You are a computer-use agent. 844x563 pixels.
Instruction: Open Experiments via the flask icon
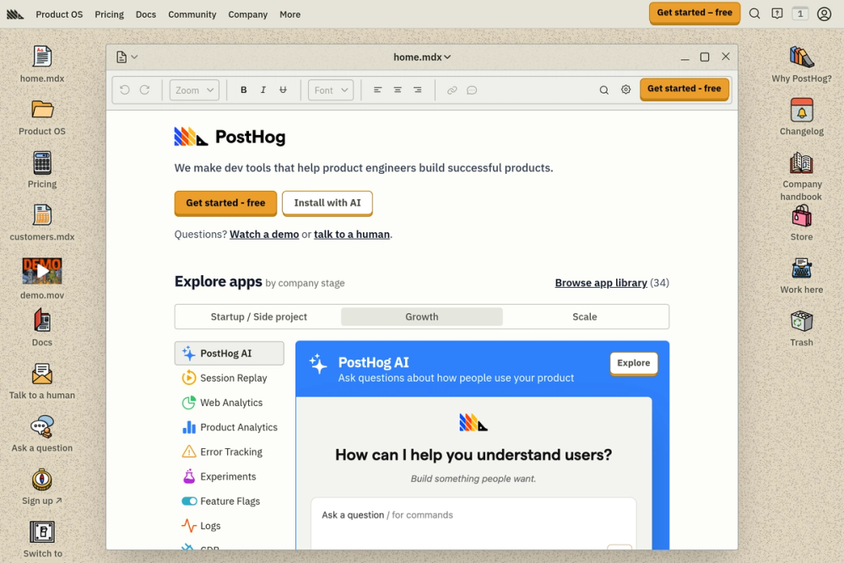[187, 476]
